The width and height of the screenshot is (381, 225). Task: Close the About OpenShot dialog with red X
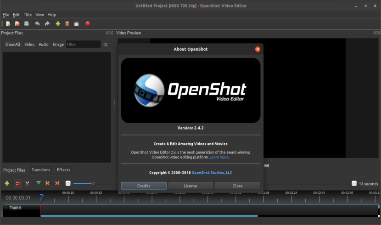(258, 49)
